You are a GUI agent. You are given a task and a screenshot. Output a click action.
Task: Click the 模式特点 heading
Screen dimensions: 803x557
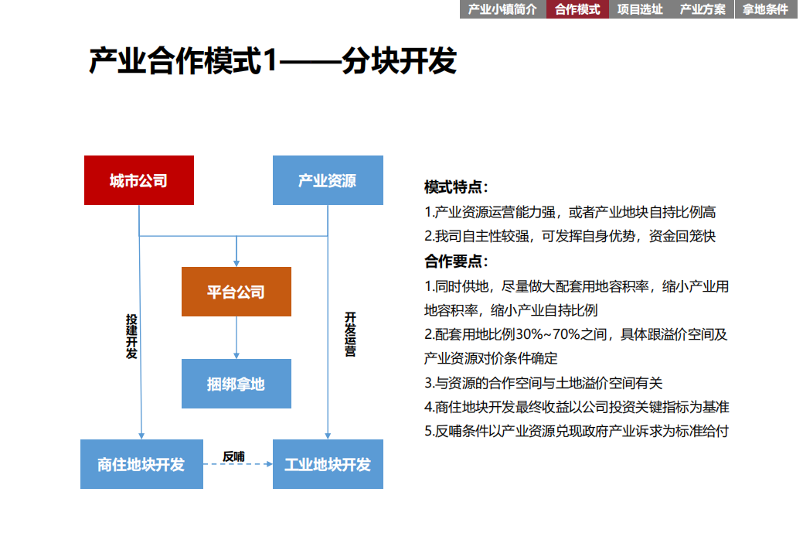[456, 187]
